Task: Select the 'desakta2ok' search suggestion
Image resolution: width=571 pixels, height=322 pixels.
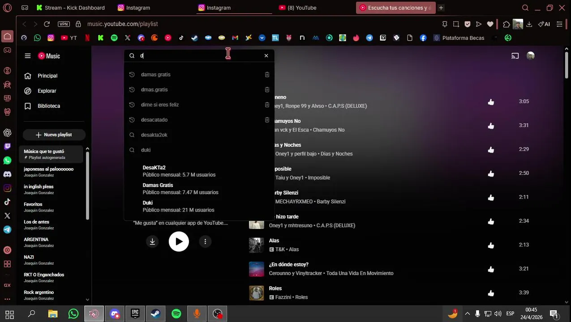Action: [199, 135]
